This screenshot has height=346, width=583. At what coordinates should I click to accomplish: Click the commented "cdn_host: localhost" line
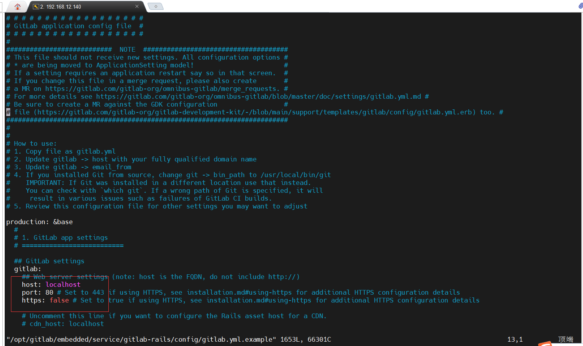click(x=67, y=324)
